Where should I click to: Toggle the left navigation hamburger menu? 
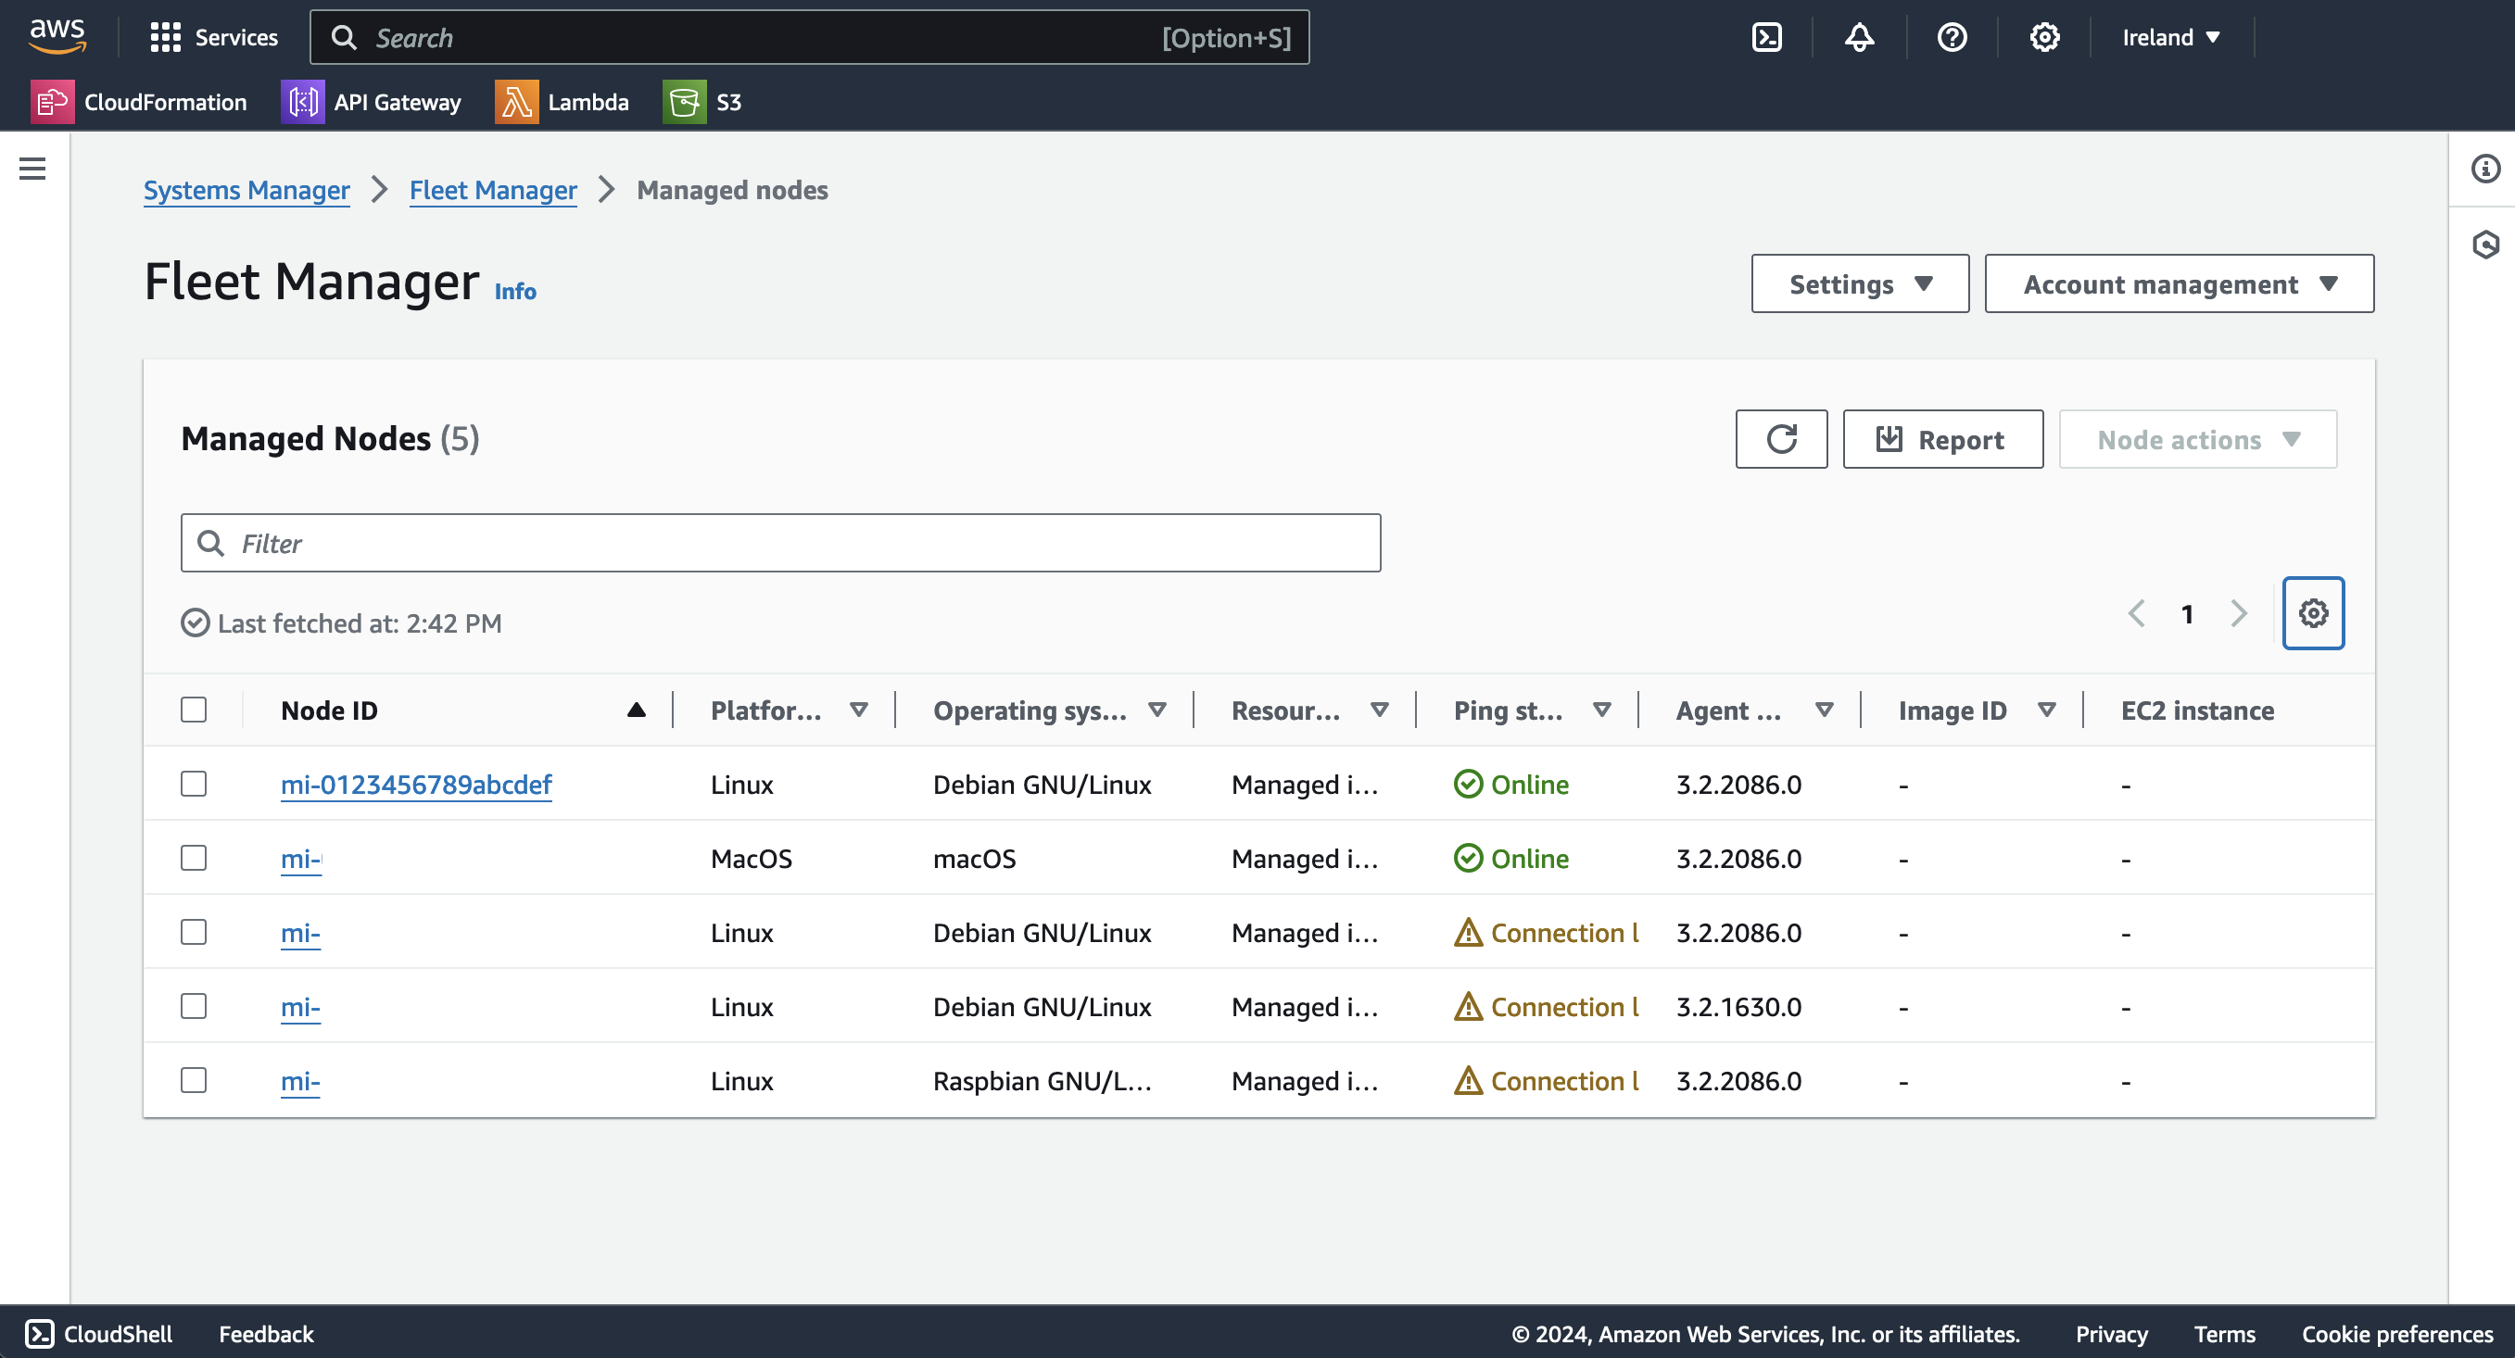33,168
